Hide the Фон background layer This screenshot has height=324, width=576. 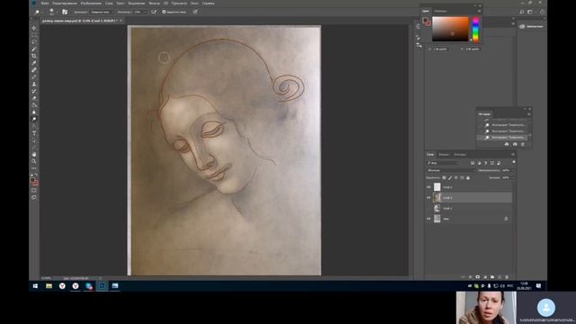[x=428, y=219]
